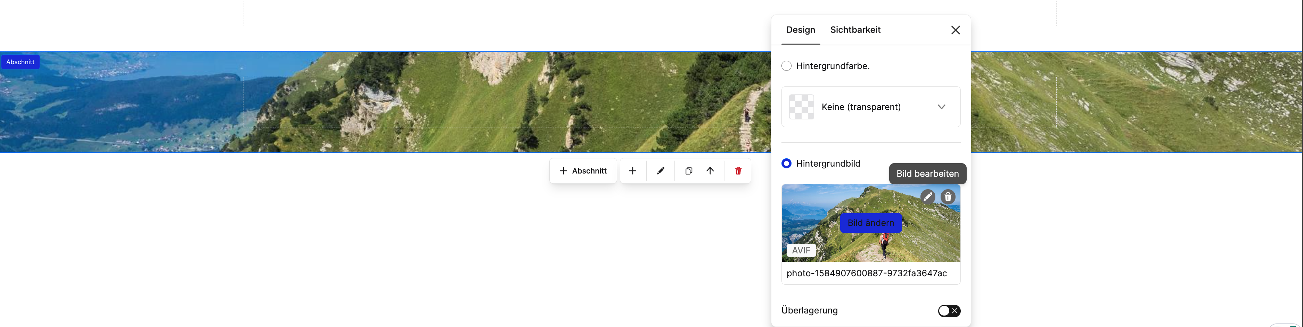The image size is (1303, 327).
Task: Delete the section with the red trash icon
Action: click(738, 171)
